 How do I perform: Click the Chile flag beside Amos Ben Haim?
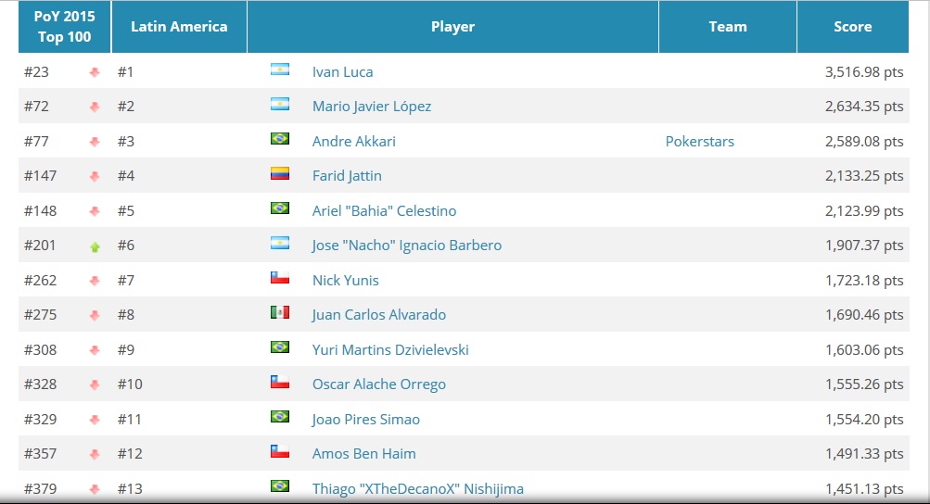(280, 451)
